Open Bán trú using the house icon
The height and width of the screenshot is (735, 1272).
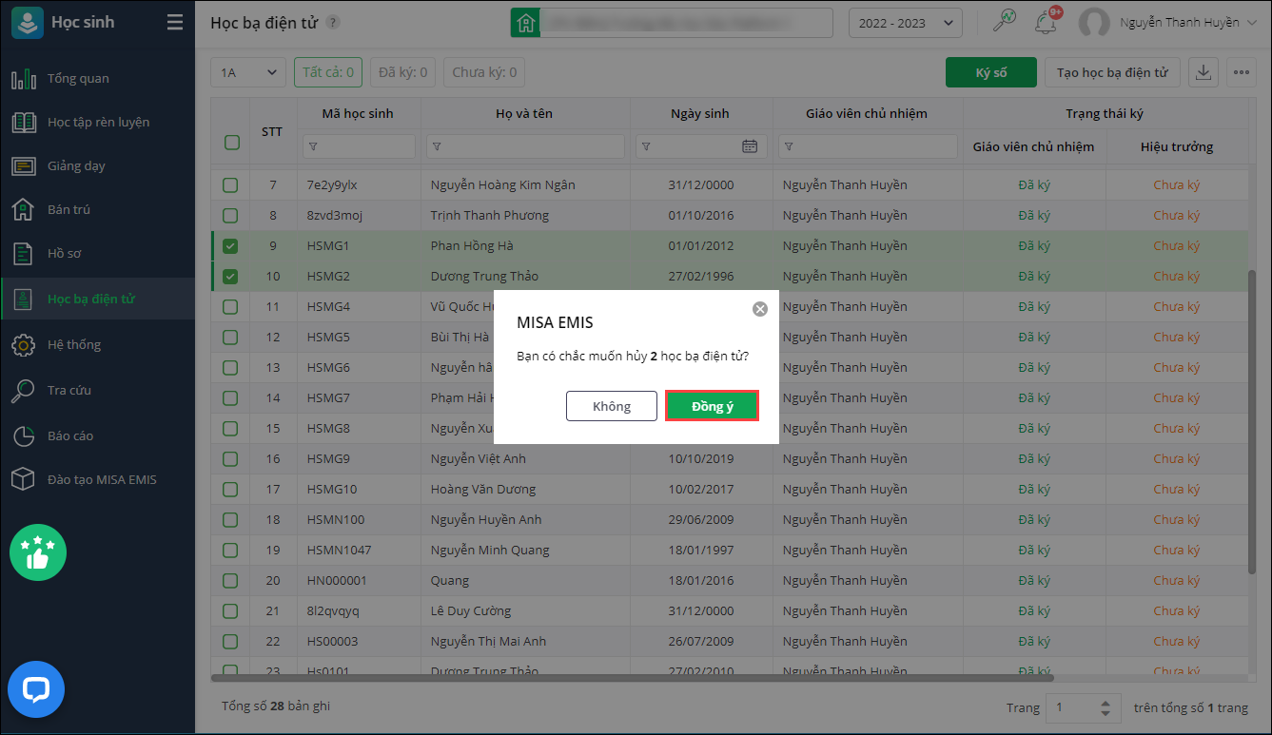pyautogui.click(x=24, y=209)
